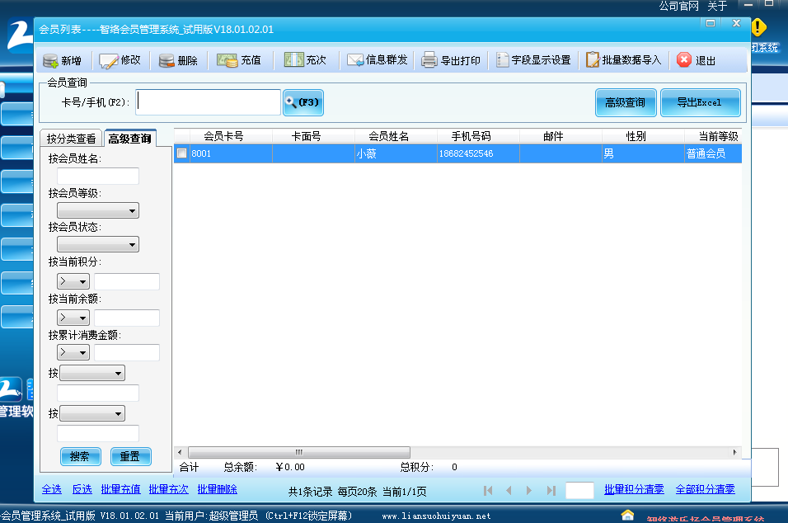The width and height of the screenshot is (788, 523).
Task: Switch to the 按分类查看 tab
Action: [x=70, y=138]
